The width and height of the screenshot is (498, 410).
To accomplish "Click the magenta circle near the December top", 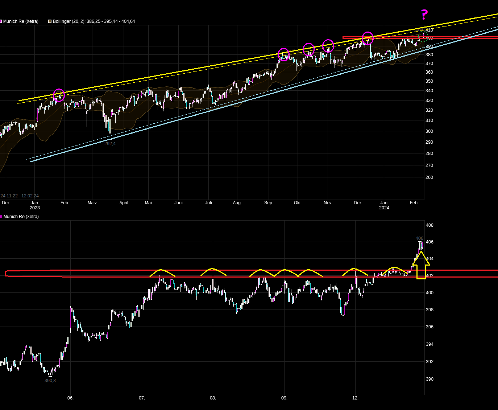I will [367, 38].
